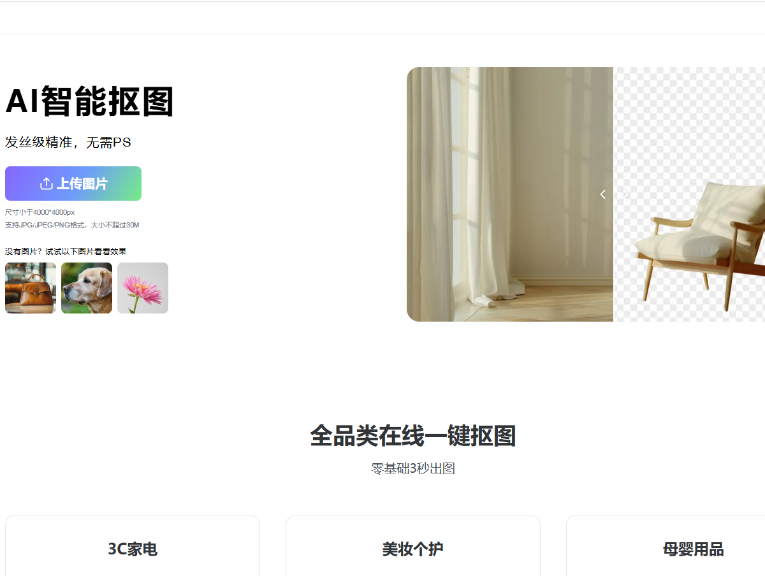The image size is (765, 576).
Task: Click the 没有图片？试试以下图片看看效果 prompt
Action: (66, 251)
